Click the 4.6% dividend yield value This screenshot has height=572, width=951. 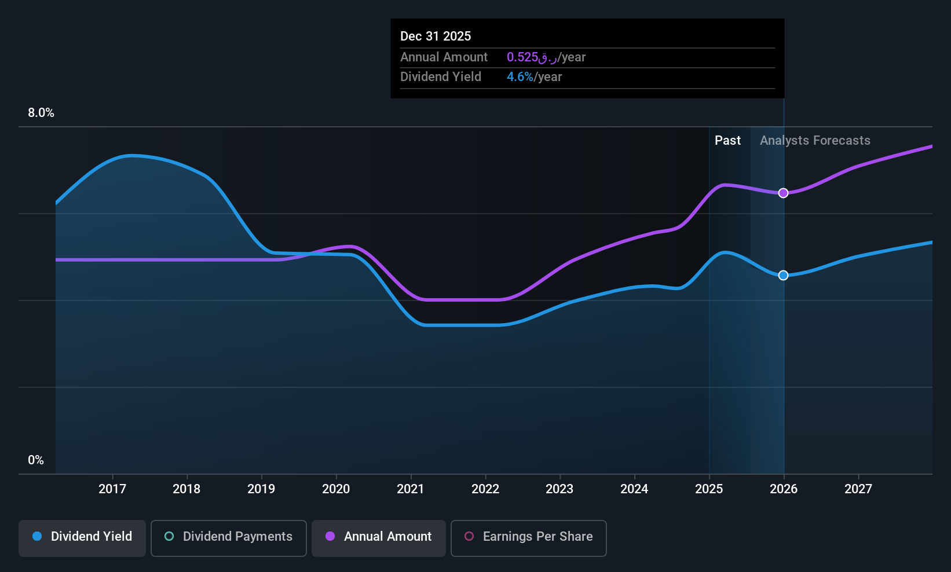tap(520, 77)
